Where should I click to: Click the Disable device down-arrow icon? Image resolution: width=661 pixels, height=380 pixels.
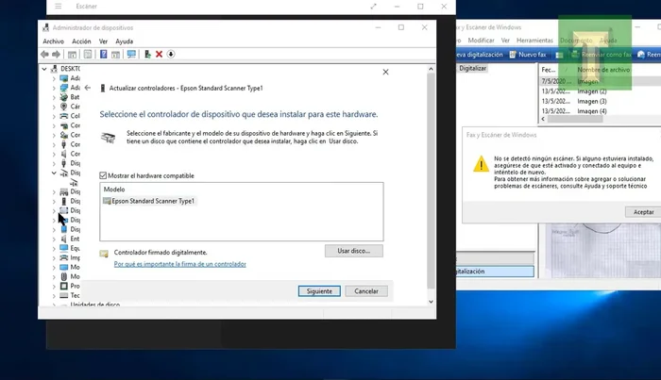tap(171, 55)
